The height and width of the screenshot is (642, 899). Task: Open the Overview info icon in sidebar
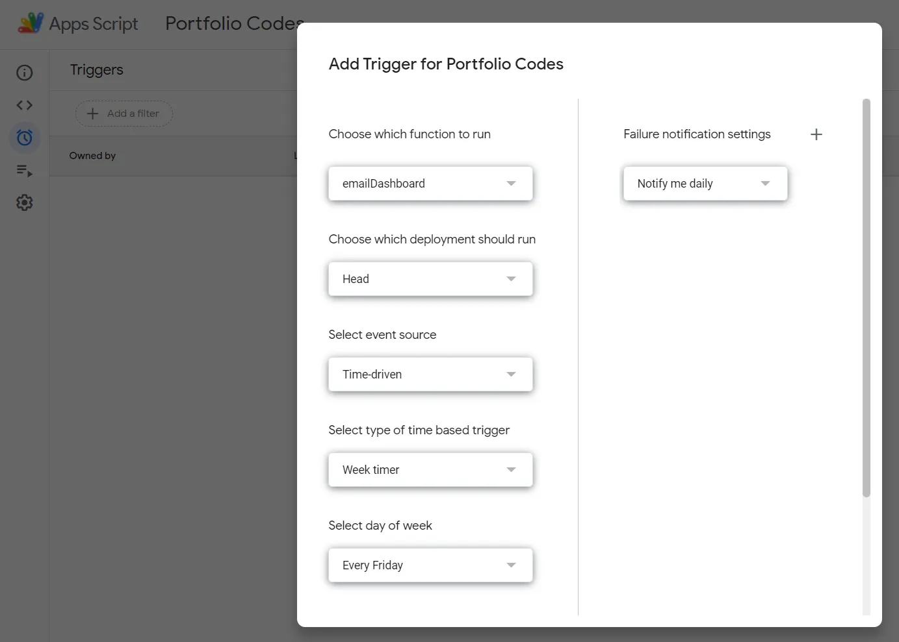coord(25,73)
